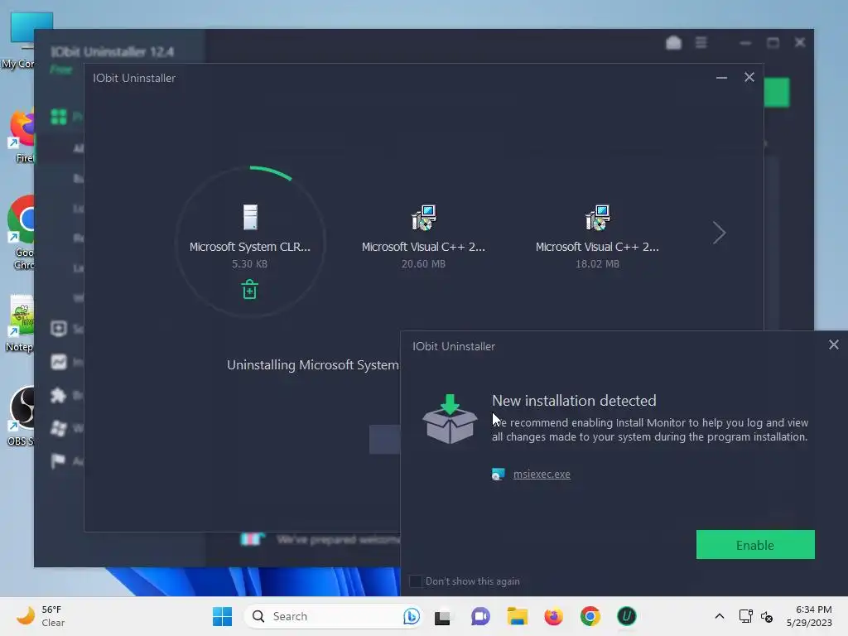Open the msiexec.exe link
848x636 pixels.
[542, 475]
